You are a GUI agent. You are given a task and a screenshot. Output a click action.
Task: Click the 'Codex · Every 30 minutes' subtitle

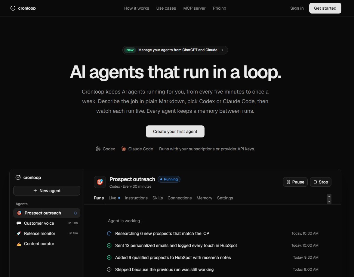(131, 186)
